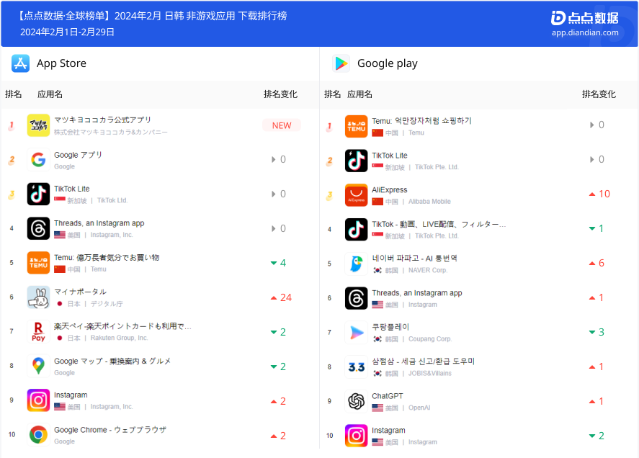This screenshot has width=639, height=458.
Task: Open Google マップ app title
Action: (112, 361)
